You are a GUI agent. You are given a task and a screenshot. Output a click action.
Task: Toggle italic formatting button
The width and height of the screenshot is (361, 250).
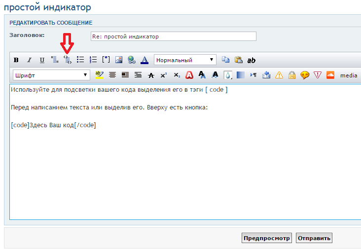click(29, 60)
